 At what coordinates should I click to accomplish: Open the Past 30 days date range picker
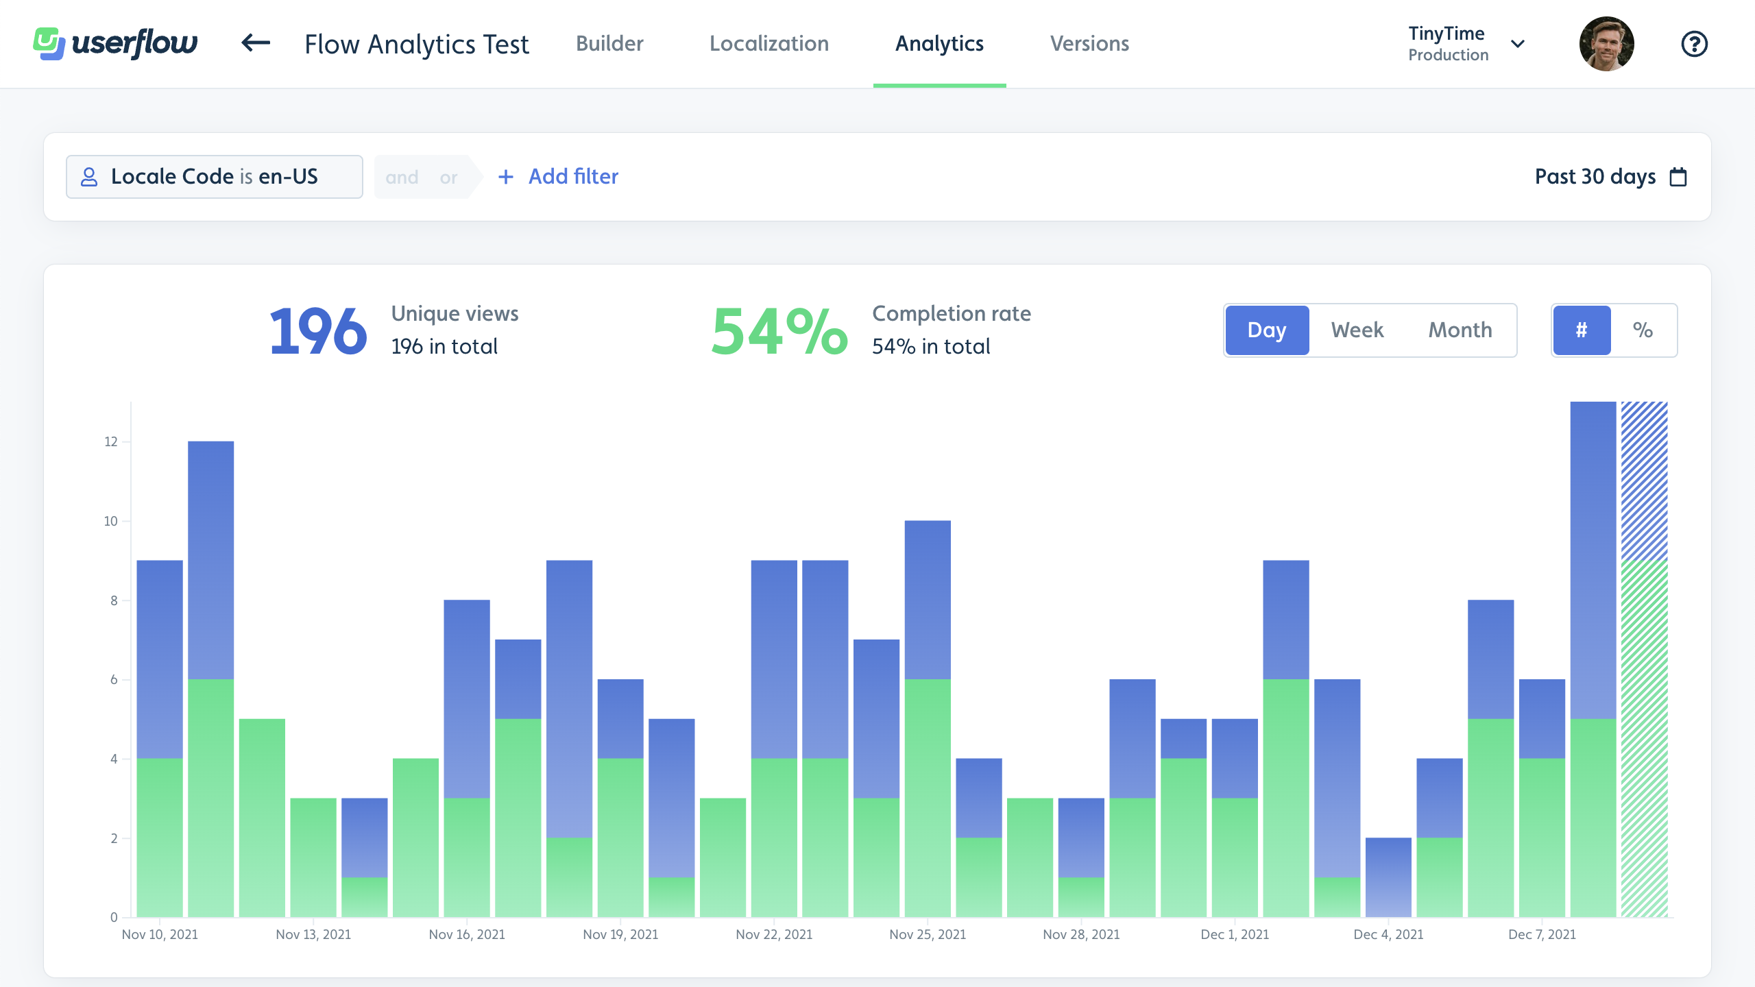tap(1610, 177)
